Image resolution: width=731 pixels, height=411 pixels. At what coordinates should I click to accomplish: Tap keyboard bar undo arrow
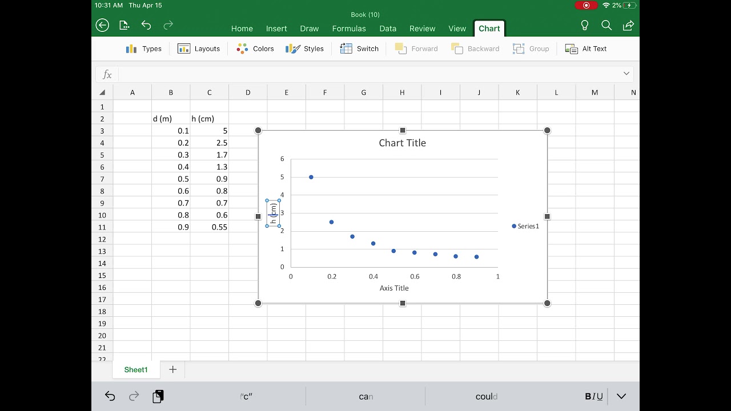click(x=110, y=396)
